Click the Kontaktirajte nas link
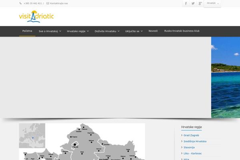This screenshot has width=240, height=160. 59,3
